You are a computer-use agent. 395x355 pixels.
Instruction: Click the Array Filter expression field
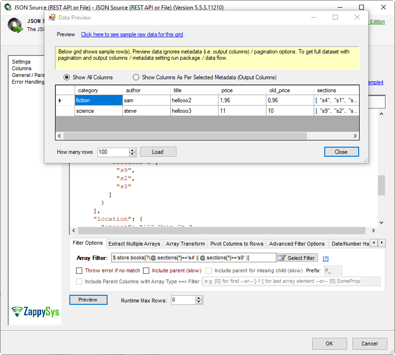pos(194,258)
